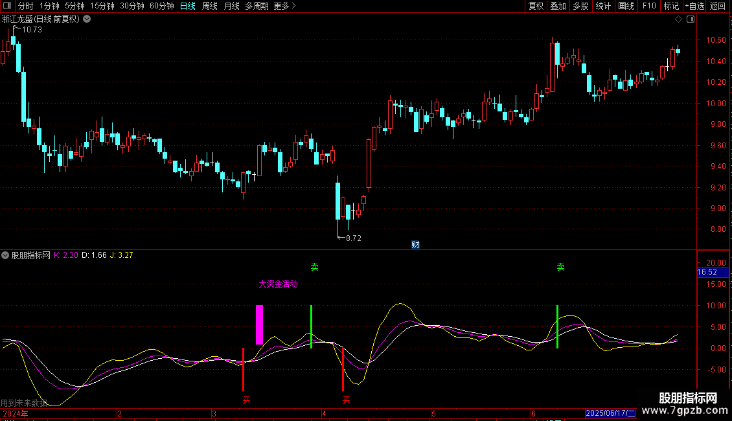Viewport: 732px width, 421px height.
Task: Click the first red 买 buy signal label
Action: [247, 400]
